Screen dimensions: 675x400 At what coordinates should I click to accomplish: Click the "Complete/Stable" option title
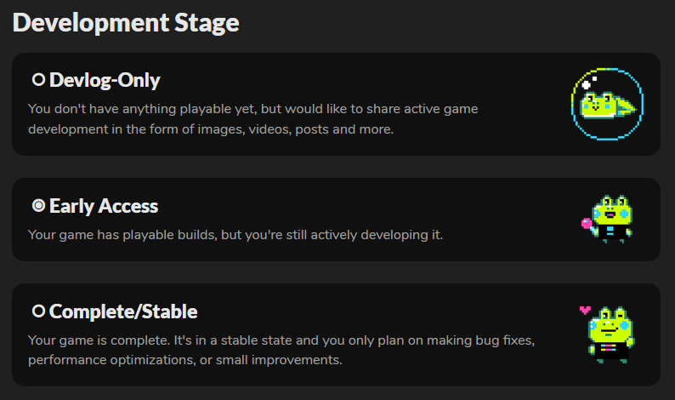pyautogui.click(x=123, y=311)
